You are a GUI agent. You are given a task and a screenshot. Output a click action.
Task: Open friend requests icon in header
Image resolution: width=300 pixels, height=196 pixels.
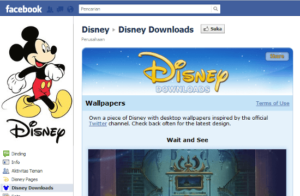tap(50, 9)
